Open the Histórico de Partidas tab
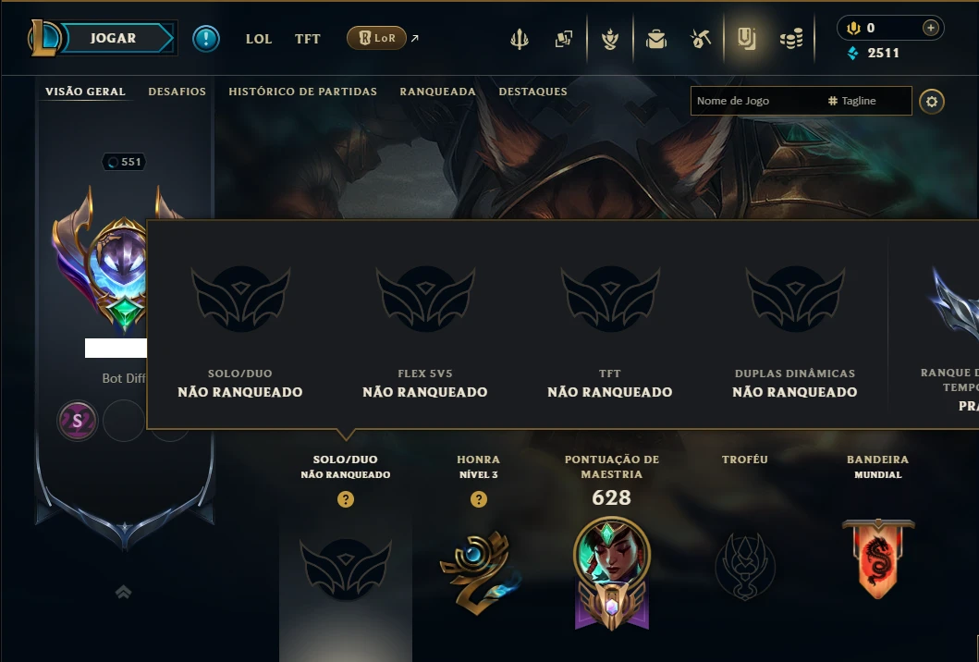 303,92
